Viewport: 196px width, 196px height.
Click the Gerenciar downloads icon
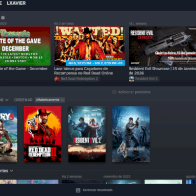click(x=78, y=190)
